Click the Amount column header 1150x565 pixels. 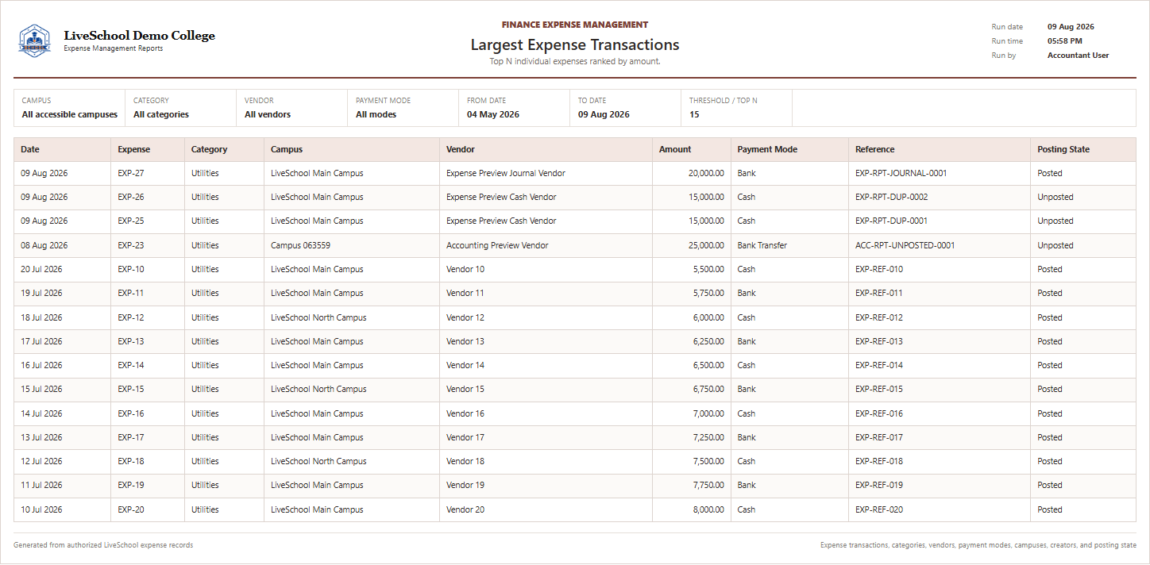click(x=692, y=149)
